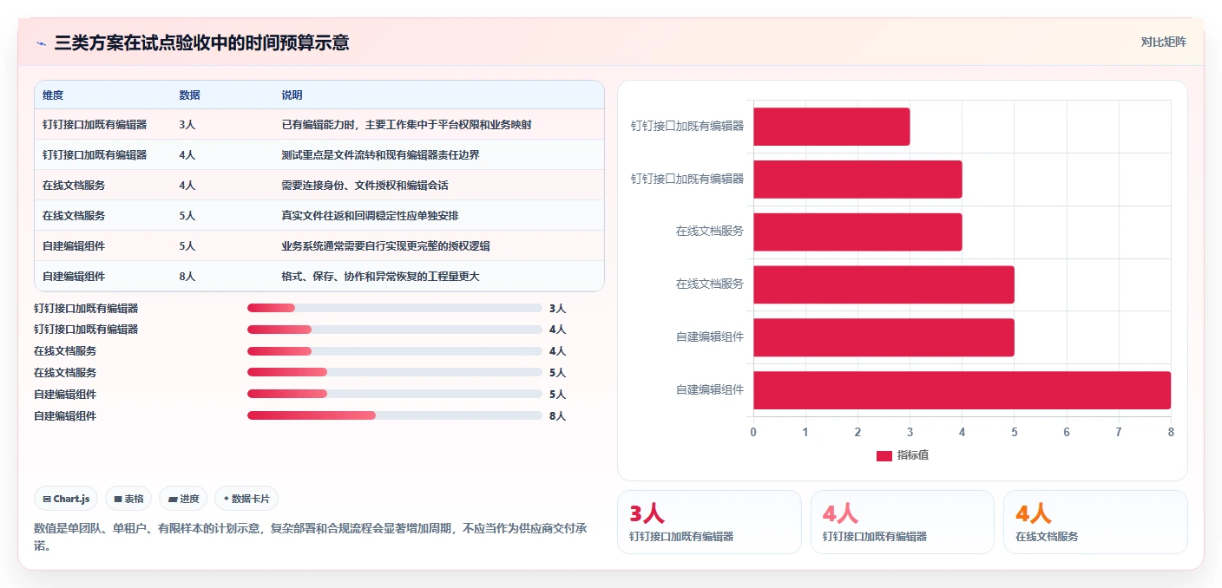Image resolution: width=1222 pixels, height=588 pixels.
Task: Click the footnote starting 数值是单团队、单租户
Action: click(310, 537)
